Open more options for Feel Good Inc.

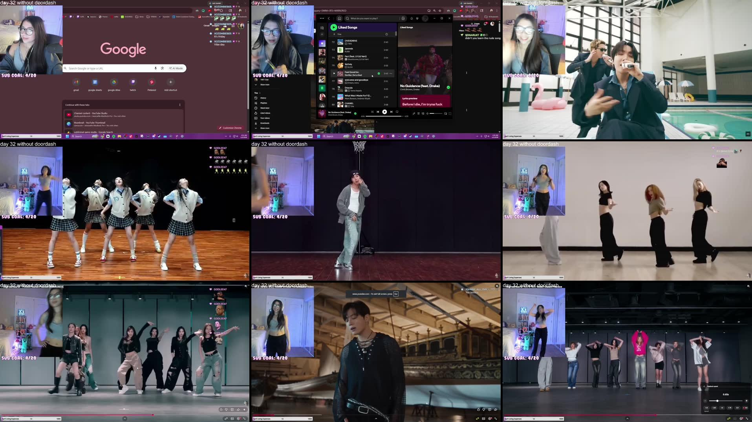(391, 73)
